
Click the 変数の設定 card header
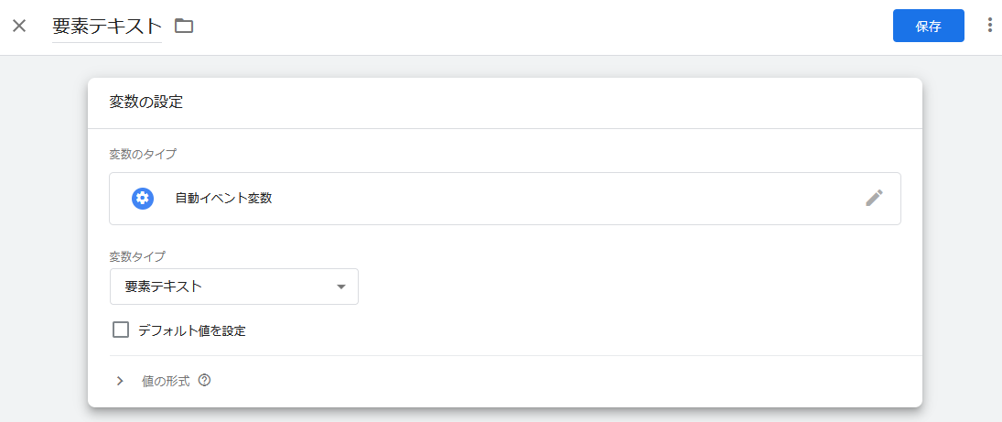(x=505, y=103)
